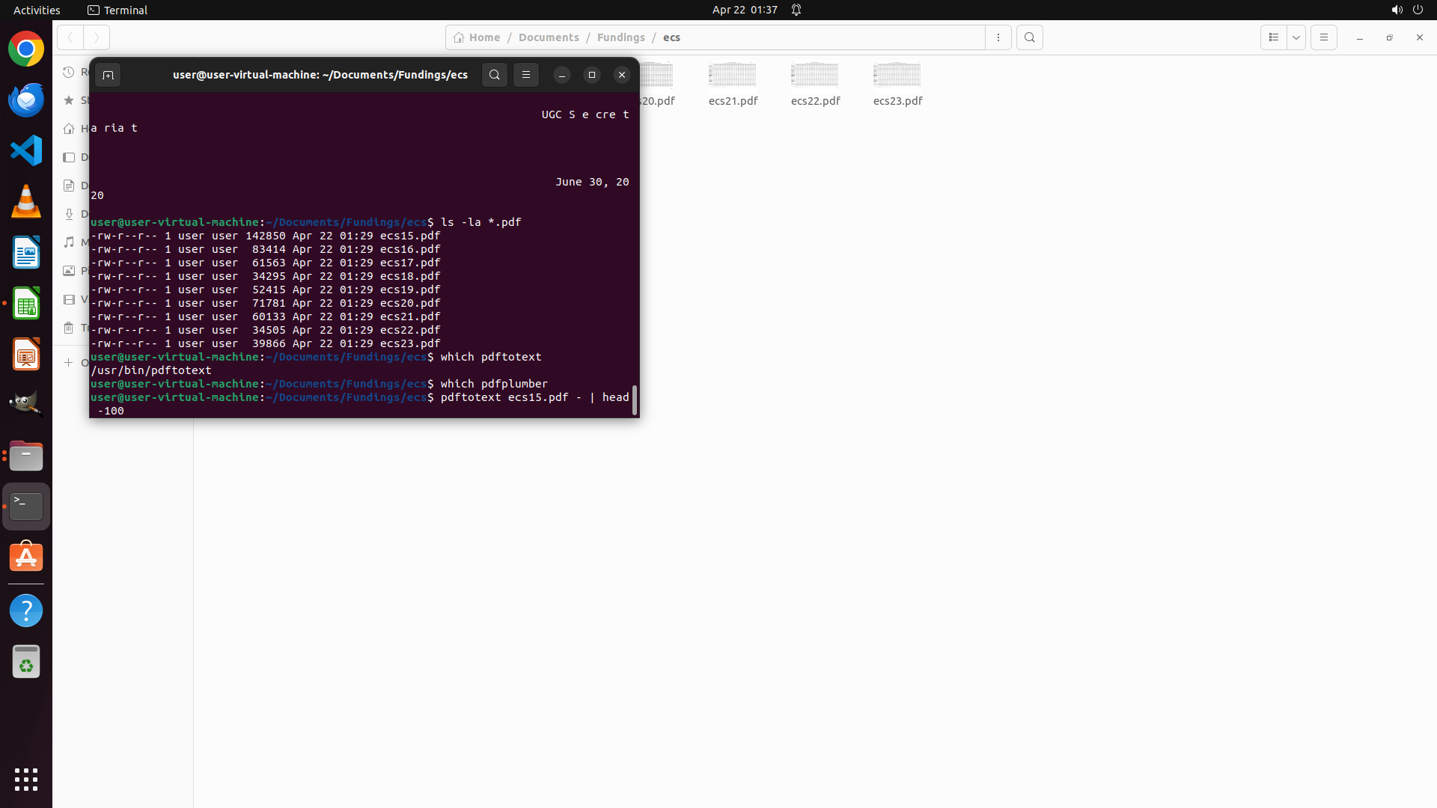Navigate to Documents in path bar
Screen dimensions: 1437x808
549,37
